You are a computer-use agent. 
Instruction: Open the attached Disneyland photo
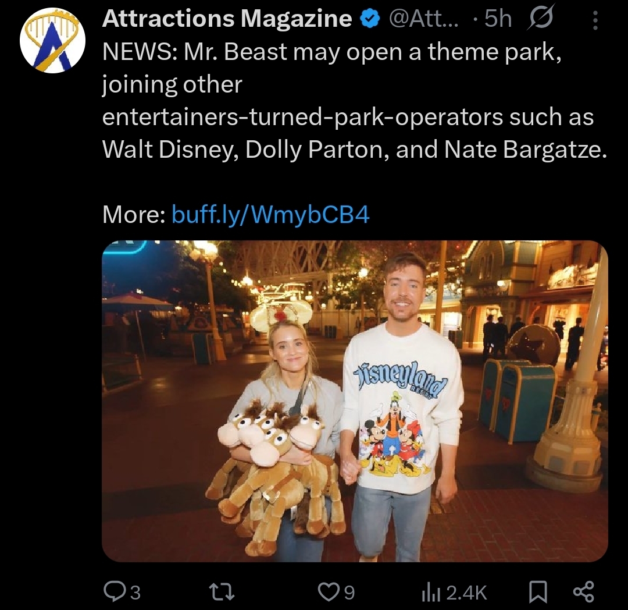(355, 401)
